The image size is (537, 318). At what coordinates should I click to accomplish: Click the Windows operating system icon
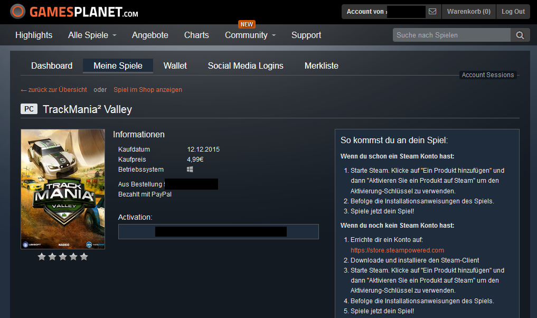[x=190, y=170]
